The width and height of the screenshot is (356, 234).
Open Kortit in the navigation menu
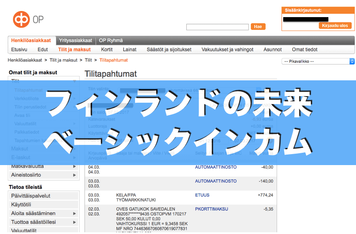tap(107, 50)
